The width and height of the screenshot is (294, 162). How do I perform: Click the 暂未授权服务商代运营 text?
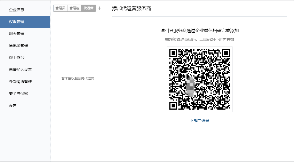[x=78, y=78]
